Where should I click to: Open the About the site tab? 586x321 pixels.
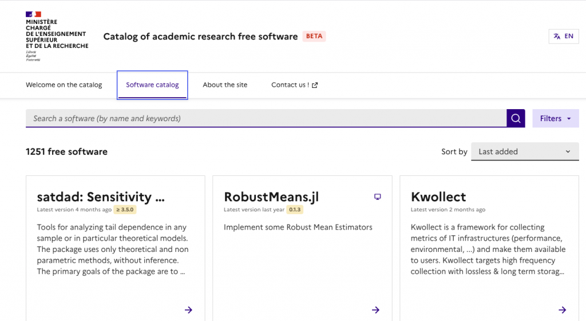225,85
